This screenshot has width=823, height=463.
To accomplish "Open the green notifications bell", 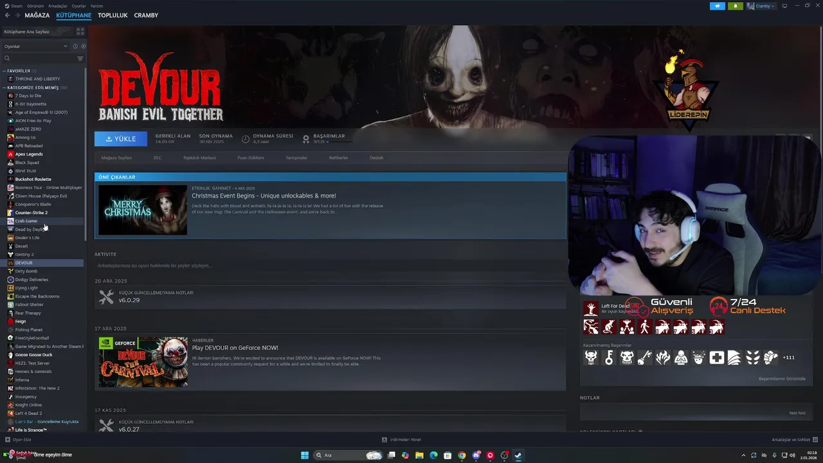I will point(736,6).
